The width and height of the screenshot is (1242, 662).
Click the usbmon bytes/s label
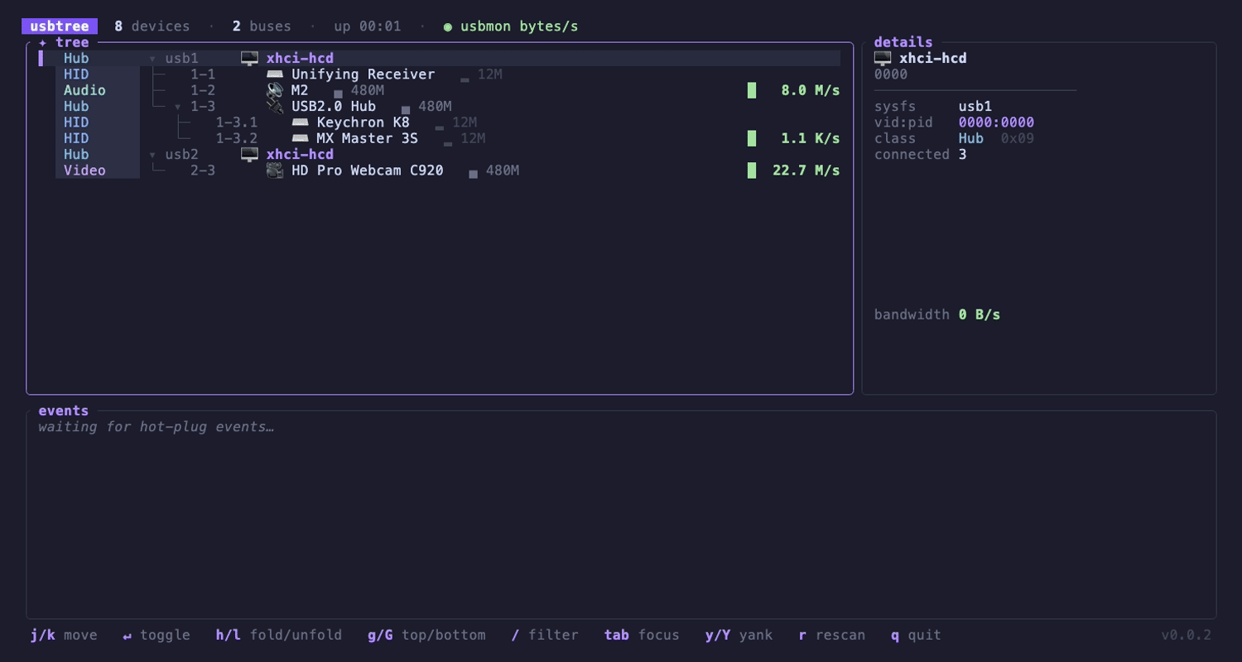(519, 26)
